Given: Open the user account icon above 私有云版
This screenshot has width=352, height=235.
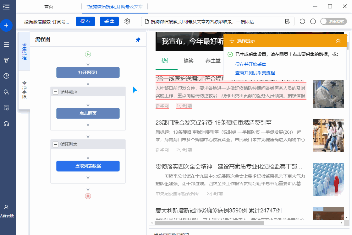Looking at the screenshot, I should (6, 207).
